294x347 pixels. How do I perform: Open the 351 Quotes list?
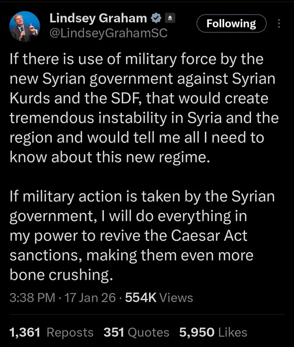click(136, 332)
